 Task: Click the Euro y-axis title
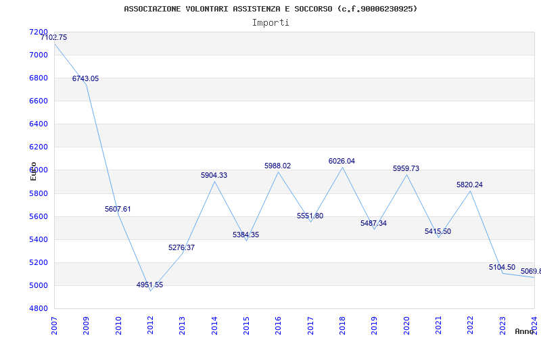coord(33,171)
